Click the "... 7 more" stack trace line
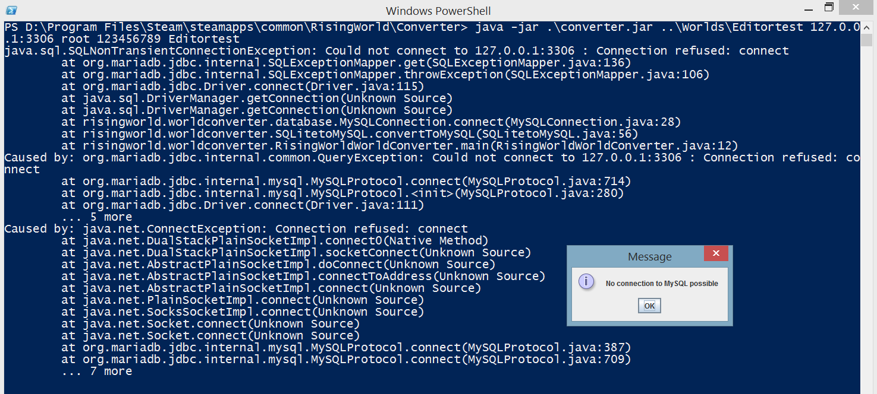 [x=96, y=371]
